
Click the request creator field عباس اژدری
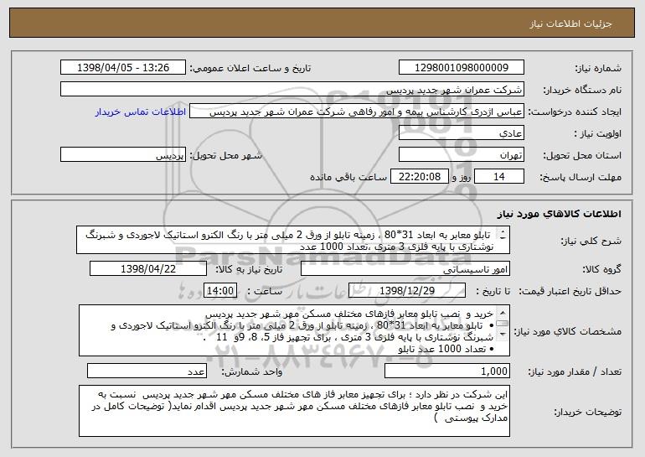click(357, 112)
